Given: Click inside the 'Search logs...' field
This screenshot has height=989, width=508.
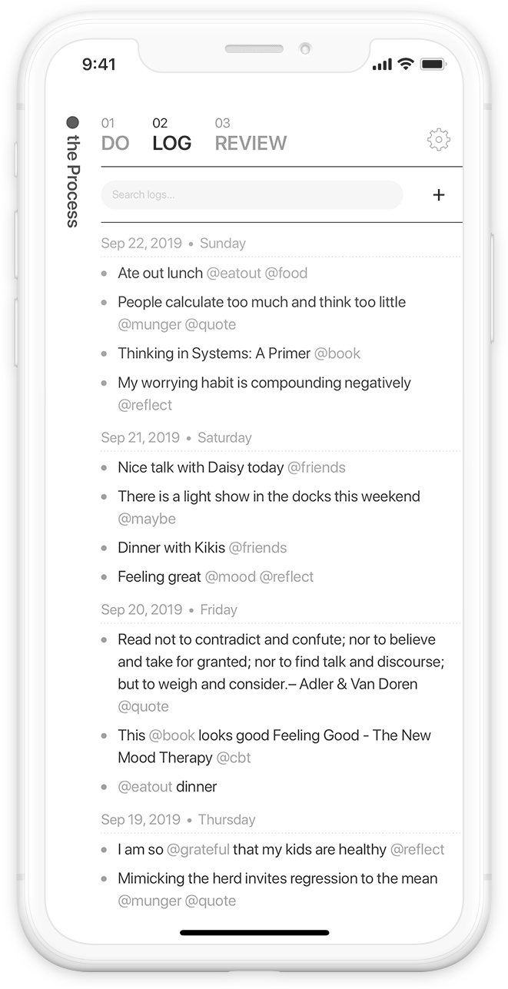Looking at the screenshot, I should (x=252, y=194).
